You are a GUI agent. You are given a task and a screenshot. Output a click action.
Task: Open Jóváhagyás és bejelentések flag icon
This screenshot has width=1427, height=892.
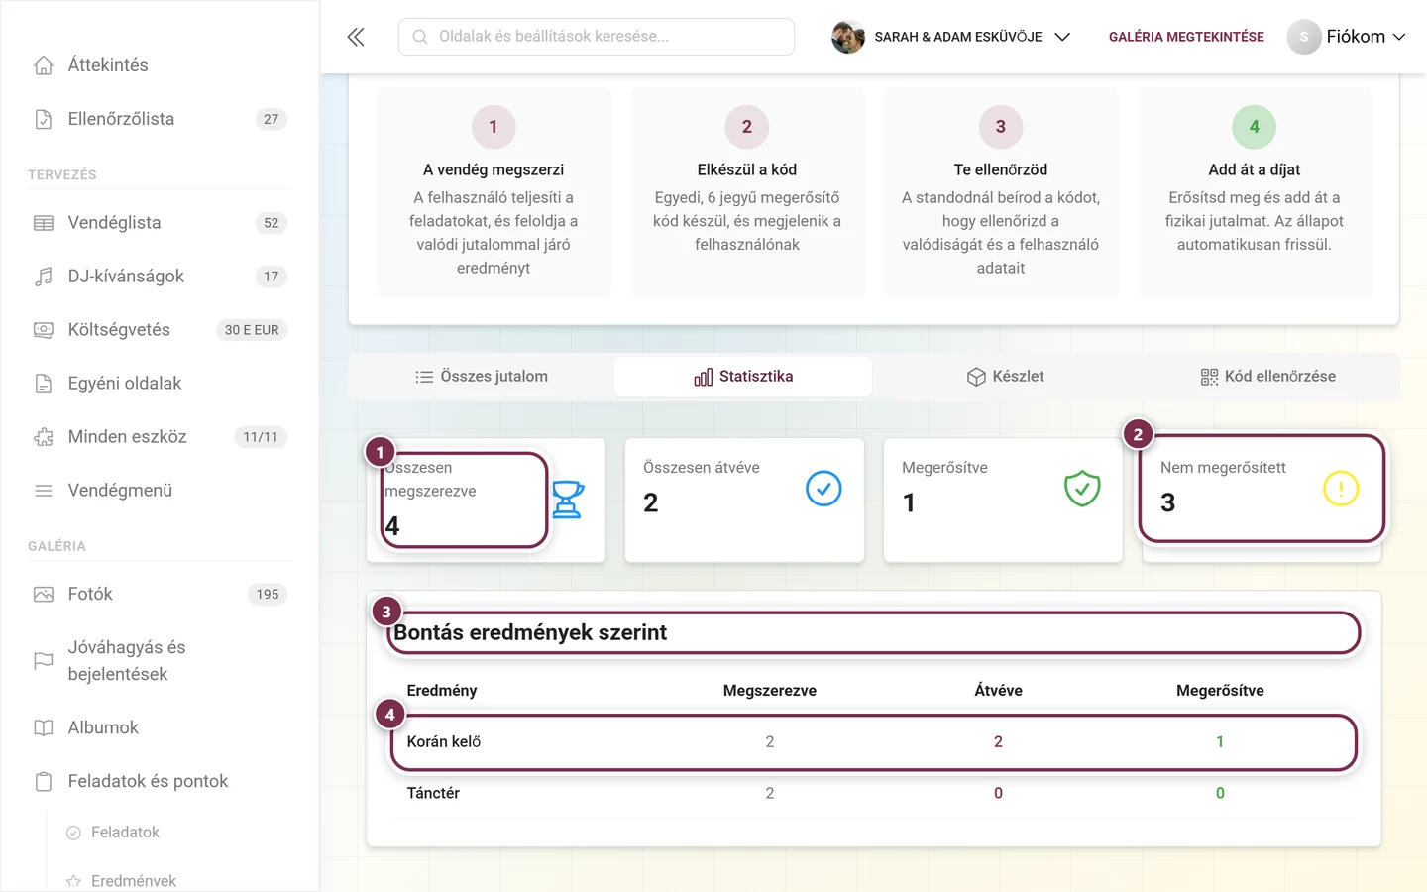(x=44, y=661)
